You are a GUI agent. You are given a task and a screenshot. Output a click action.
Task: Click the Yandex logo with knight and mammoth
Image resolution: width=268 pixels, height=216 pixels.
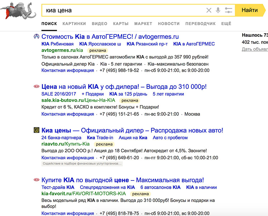[18, 10]
